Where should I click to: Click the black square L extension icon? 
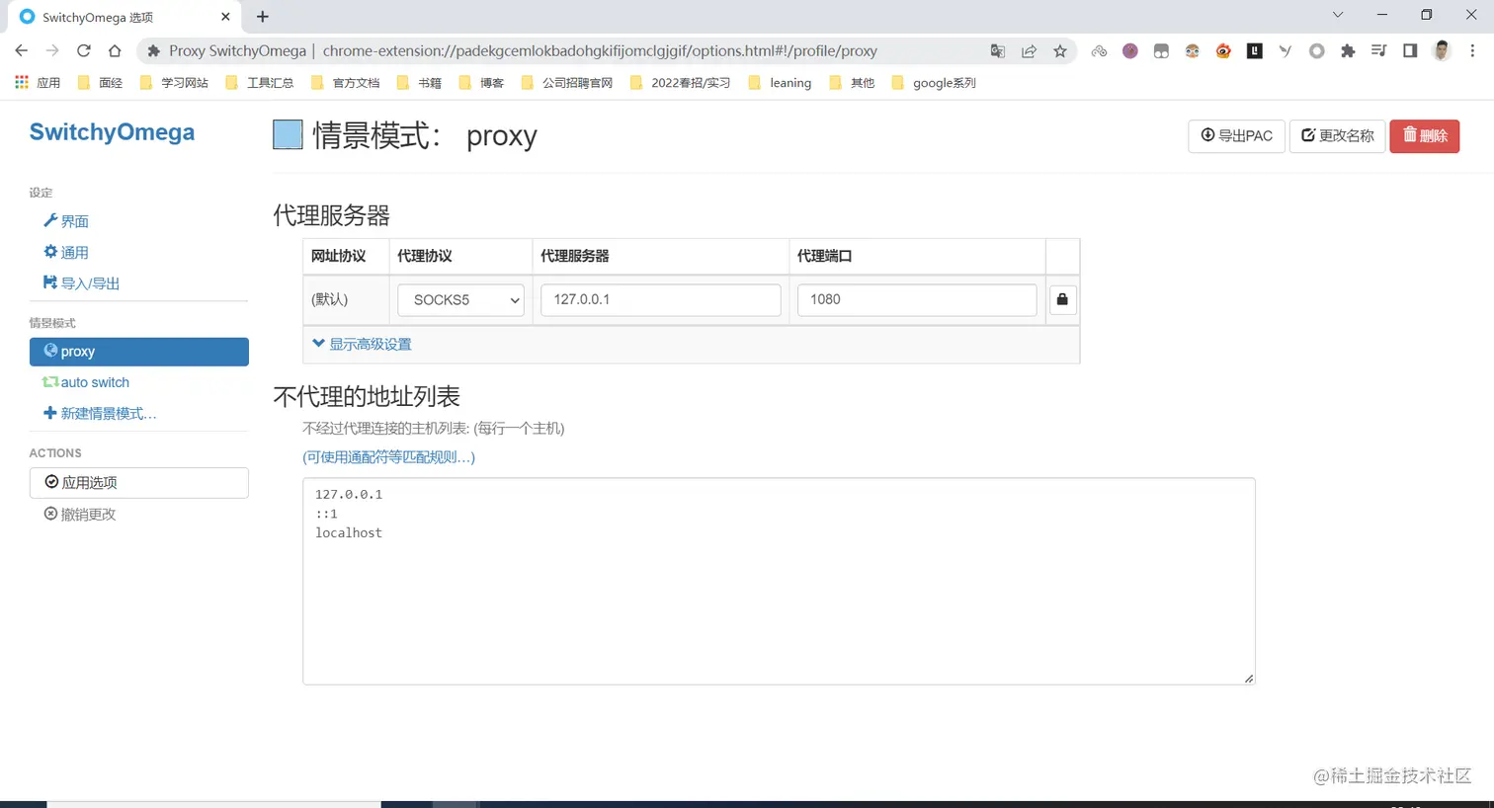[x=1255, y=51]
